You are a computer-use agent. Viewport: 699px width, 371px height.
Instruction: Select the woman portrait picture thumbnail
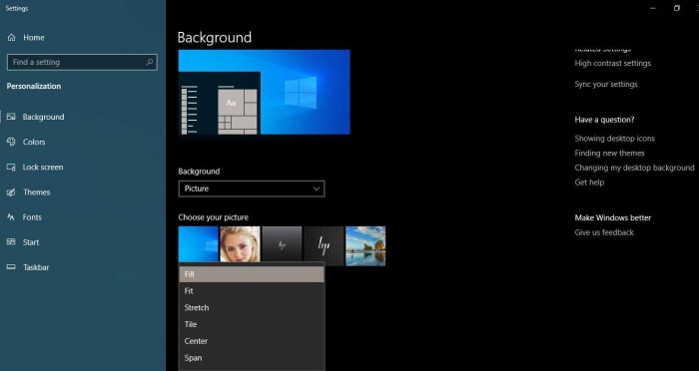click(240, 244)
